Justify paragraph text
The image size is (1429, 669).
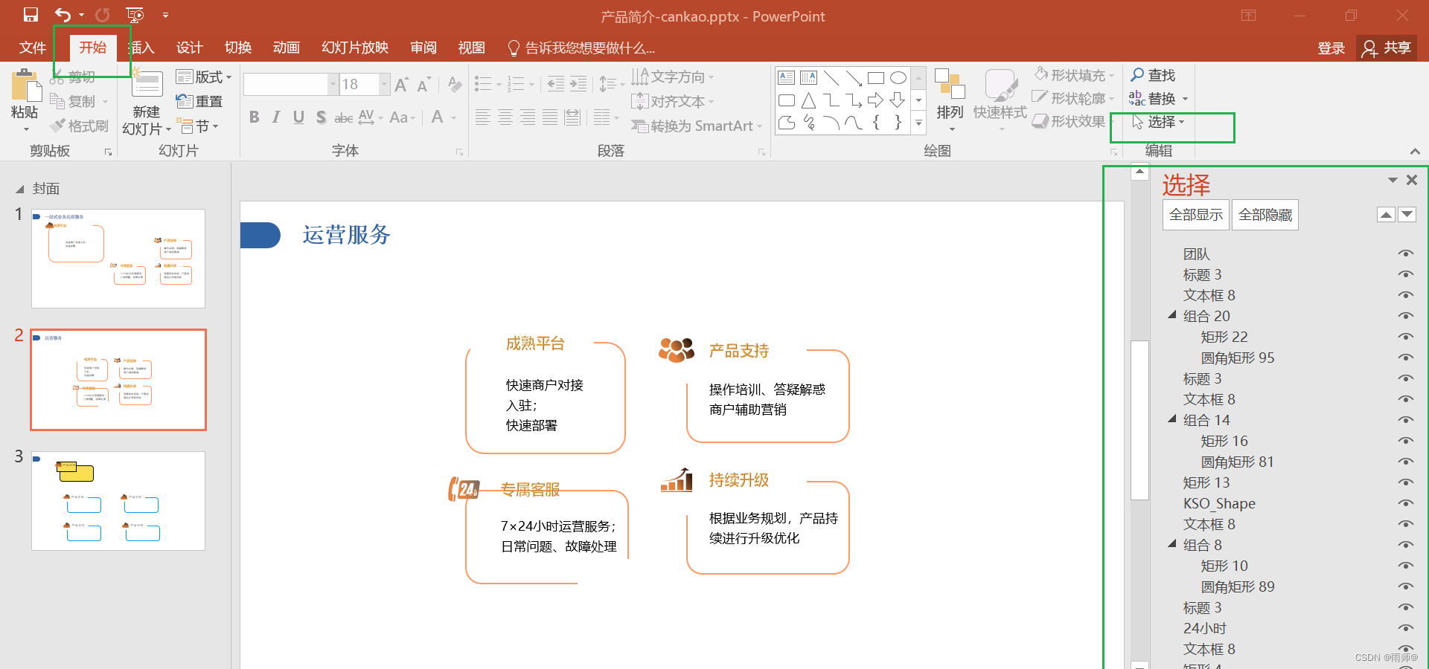[x=550, y=117]
